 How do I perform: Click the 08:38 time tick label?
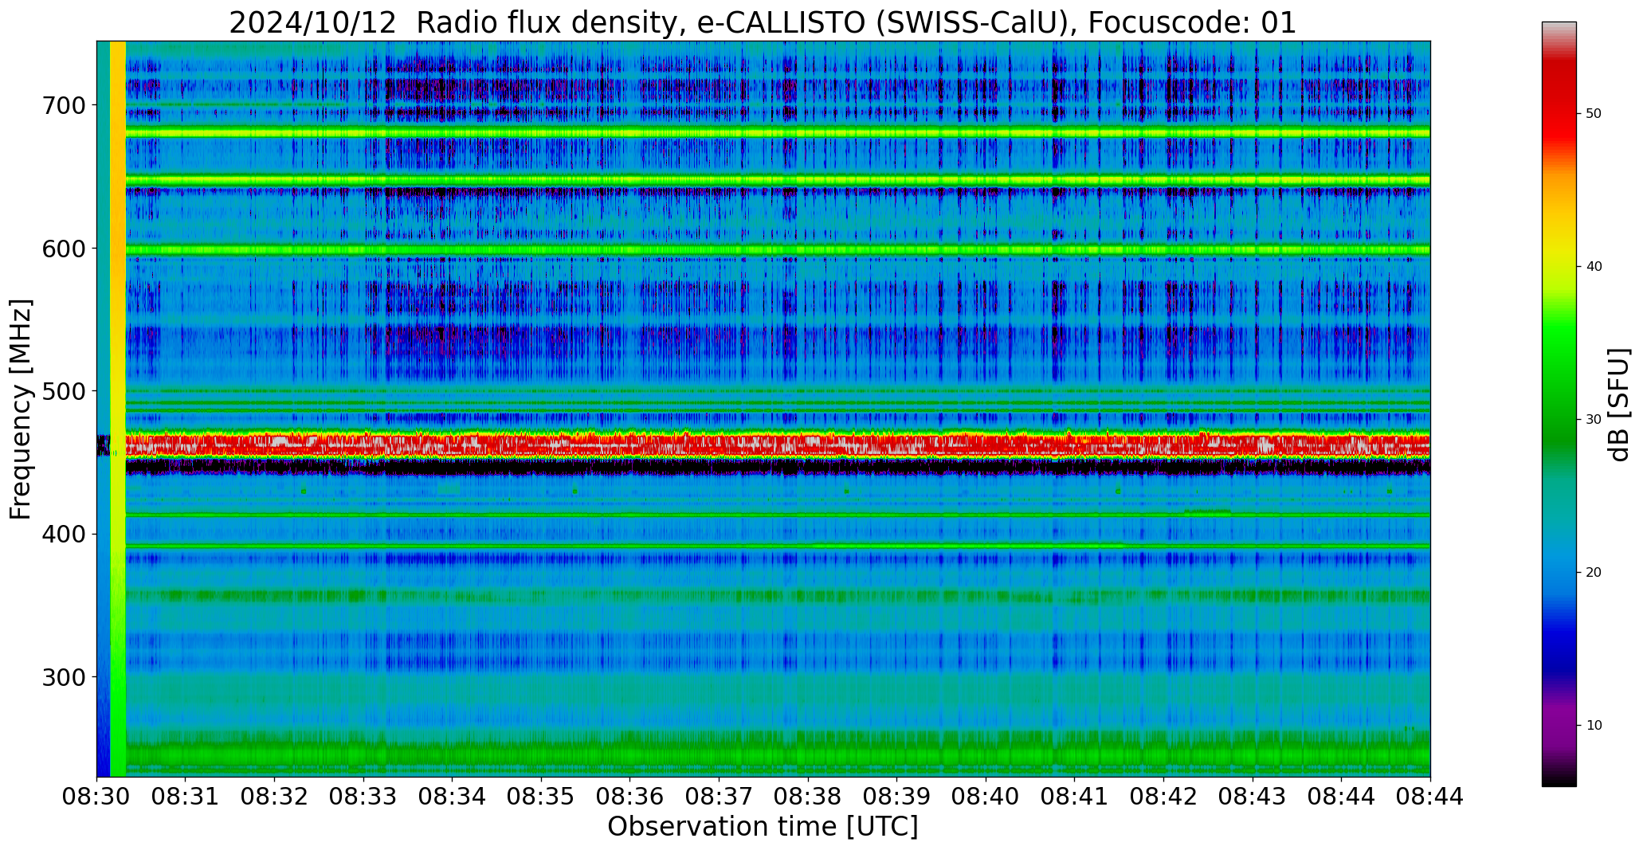pyautogui.click(x=808, y=797)
